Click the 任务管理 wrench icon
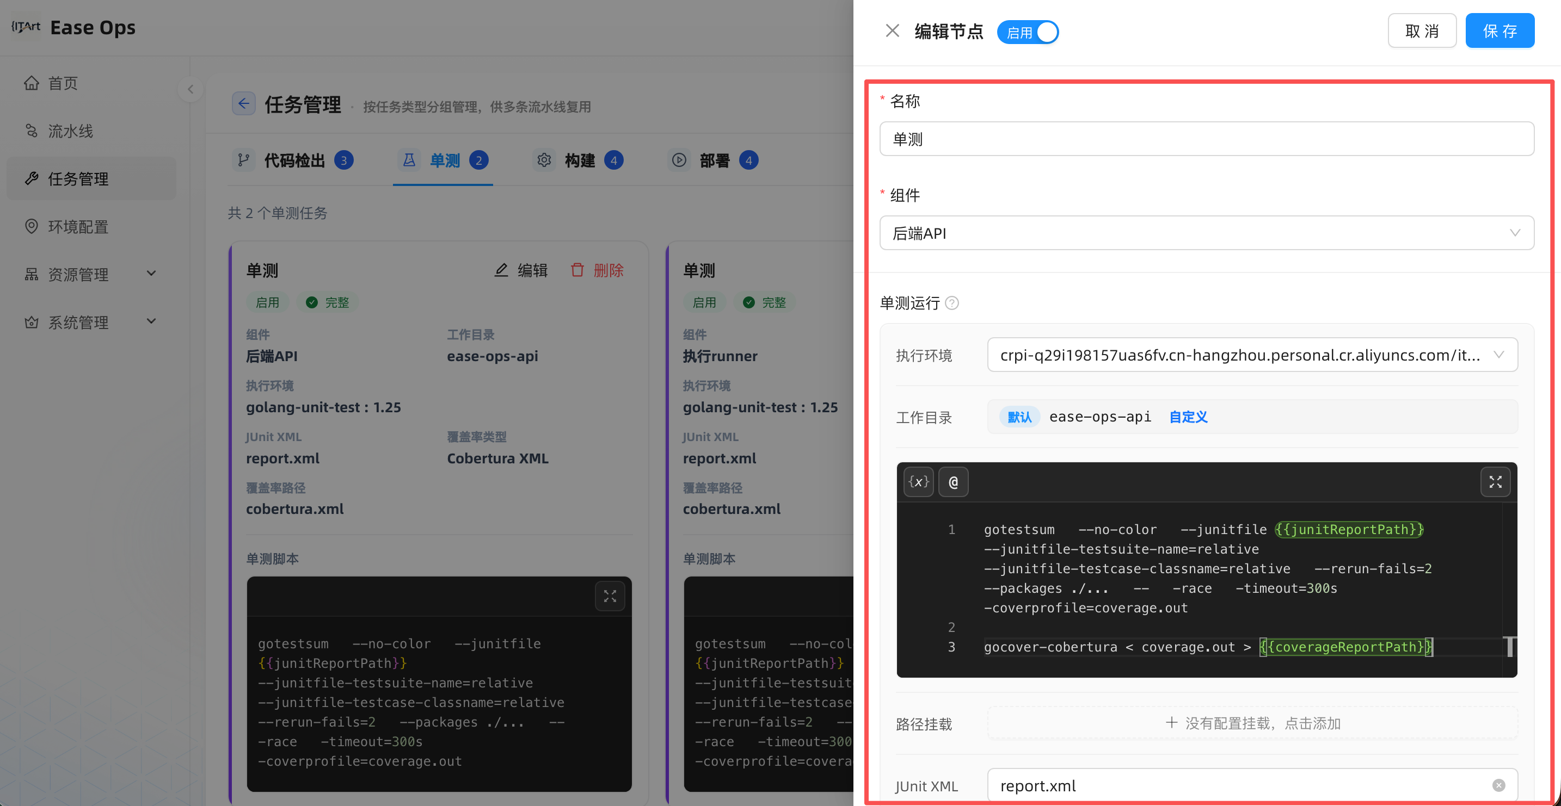 (32, 178)
